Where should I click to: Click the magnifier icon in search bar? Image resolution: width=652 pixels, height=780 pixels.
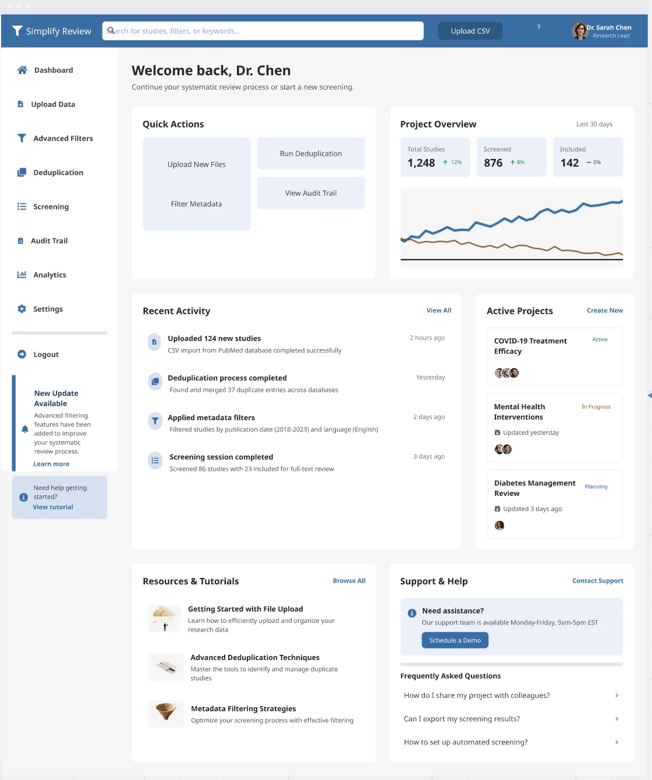click(111, 31)
